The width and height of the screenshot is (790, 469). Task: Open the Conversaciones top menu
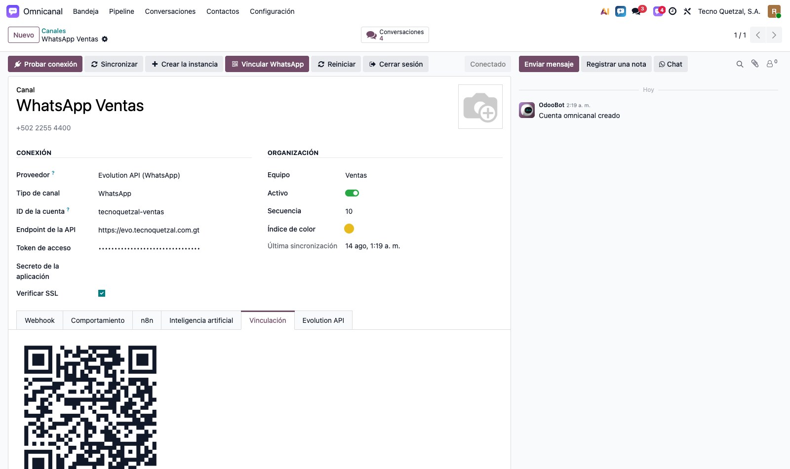[x=170, y=11]
